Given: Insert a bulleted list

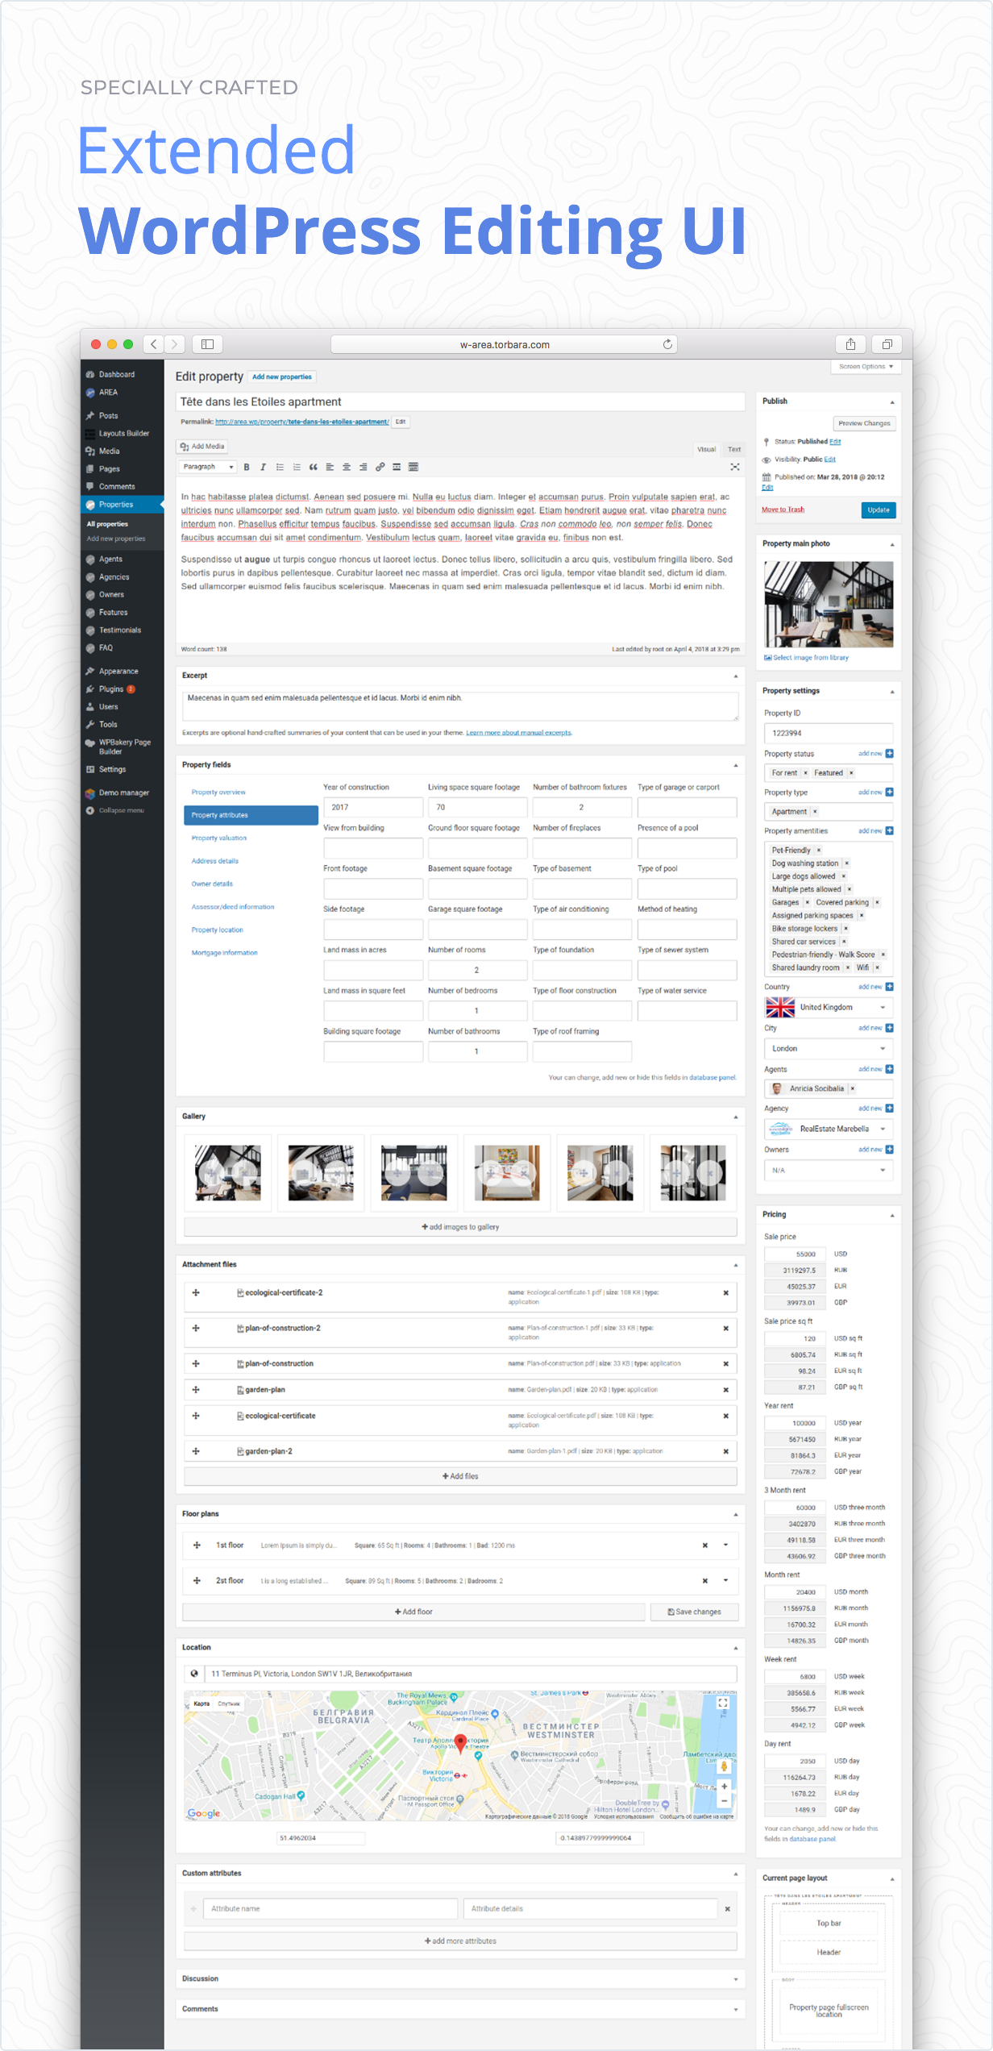Looking at the screenshot, I should 280,467.
